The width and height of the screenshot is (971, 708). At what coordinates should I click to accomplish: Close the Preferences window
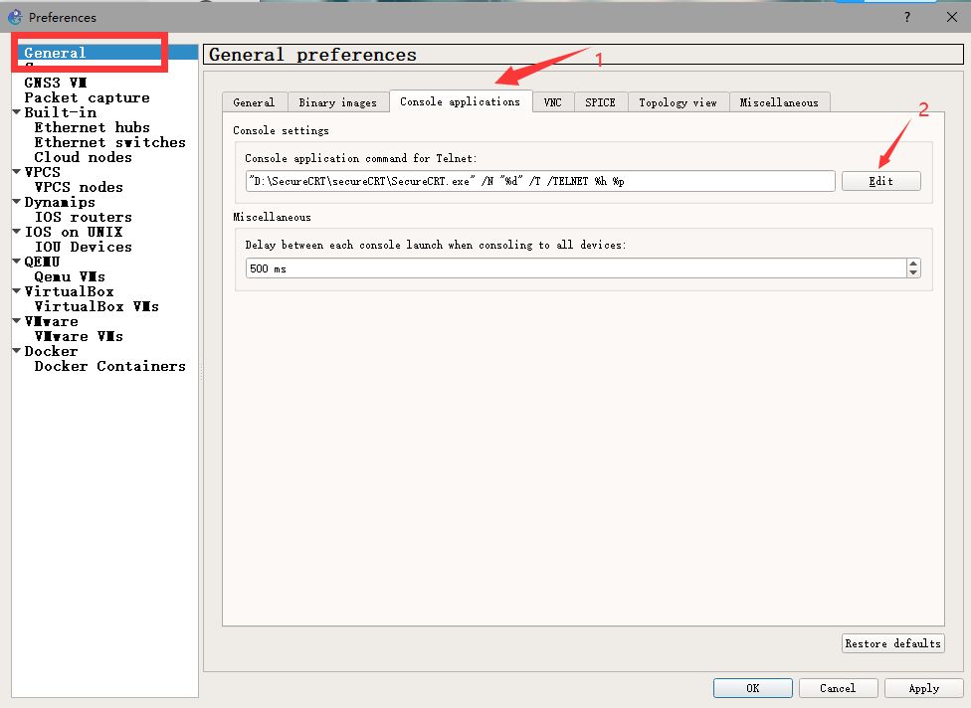(x=952, y=17)
